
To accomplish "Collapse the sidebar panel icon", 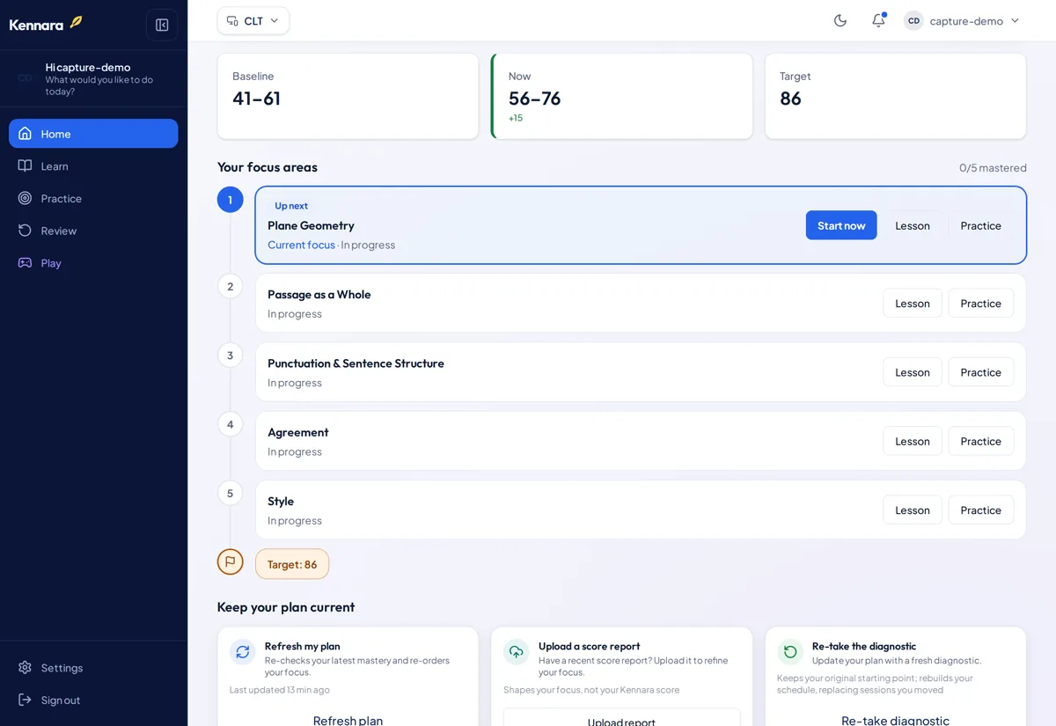I will (162, 25).
